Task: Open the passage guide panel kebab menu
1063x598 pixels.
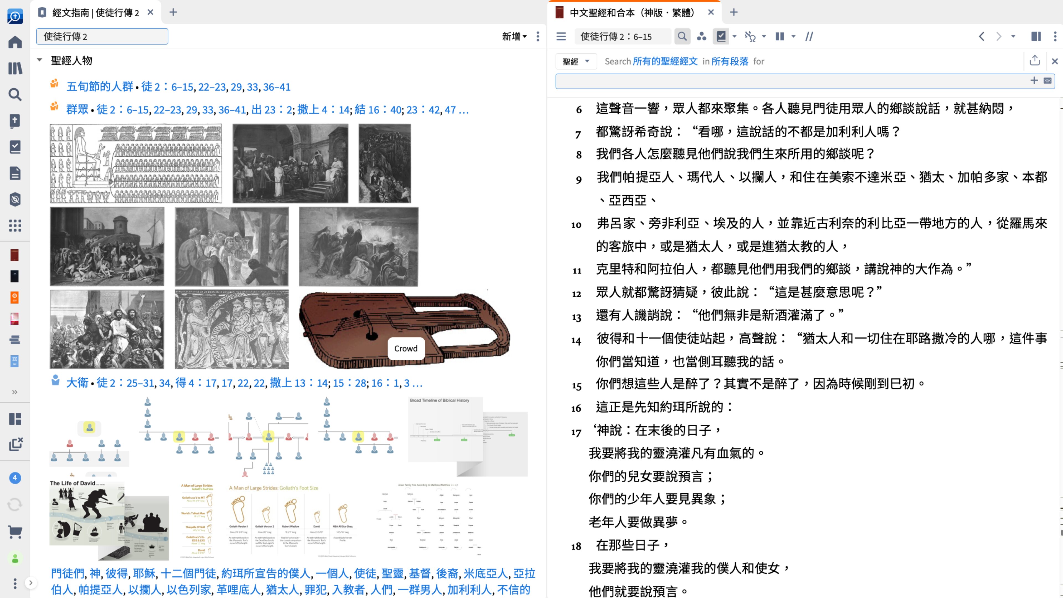Action: click(x=538, y=36)
